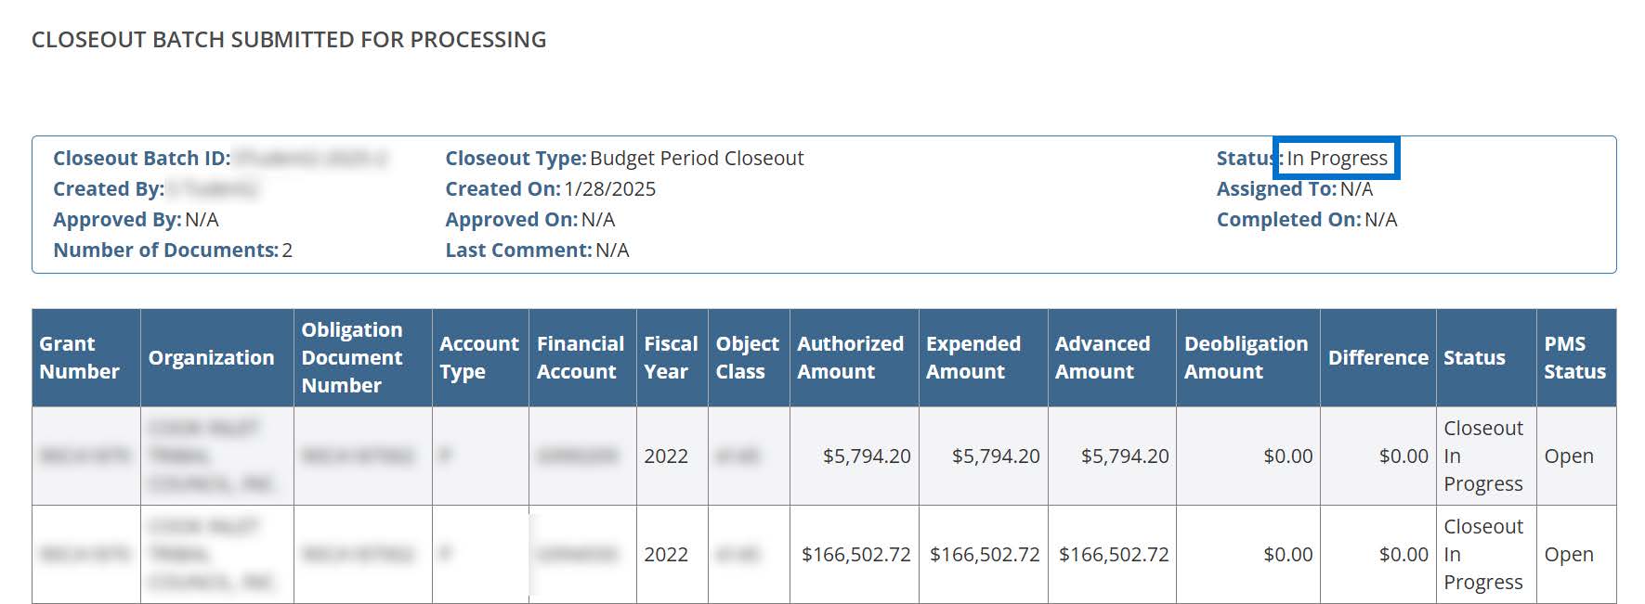The image size is (1645, 604).
Task: Select the $166,502.72 Authorized Amount cell
Action: 855,555
